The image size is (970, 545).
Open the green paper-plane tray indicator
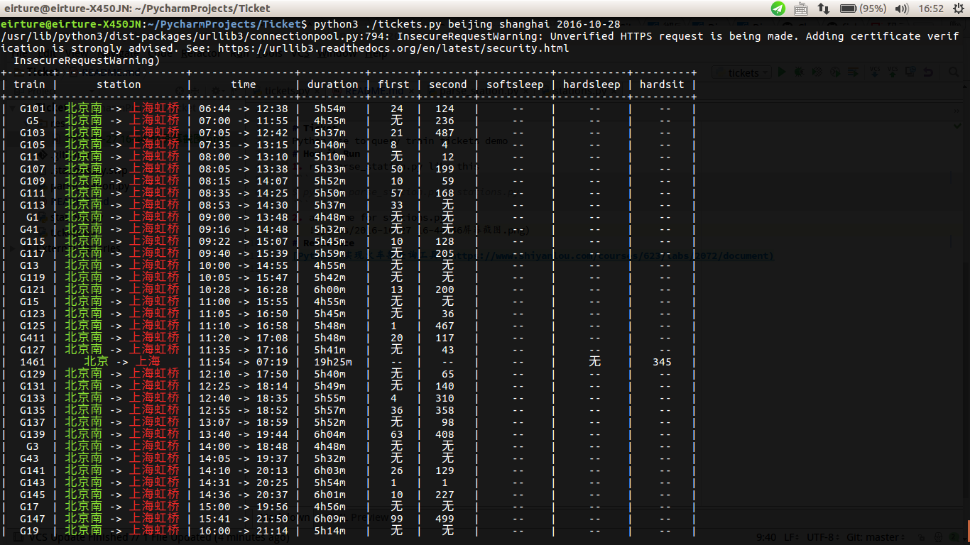[778, 9]
